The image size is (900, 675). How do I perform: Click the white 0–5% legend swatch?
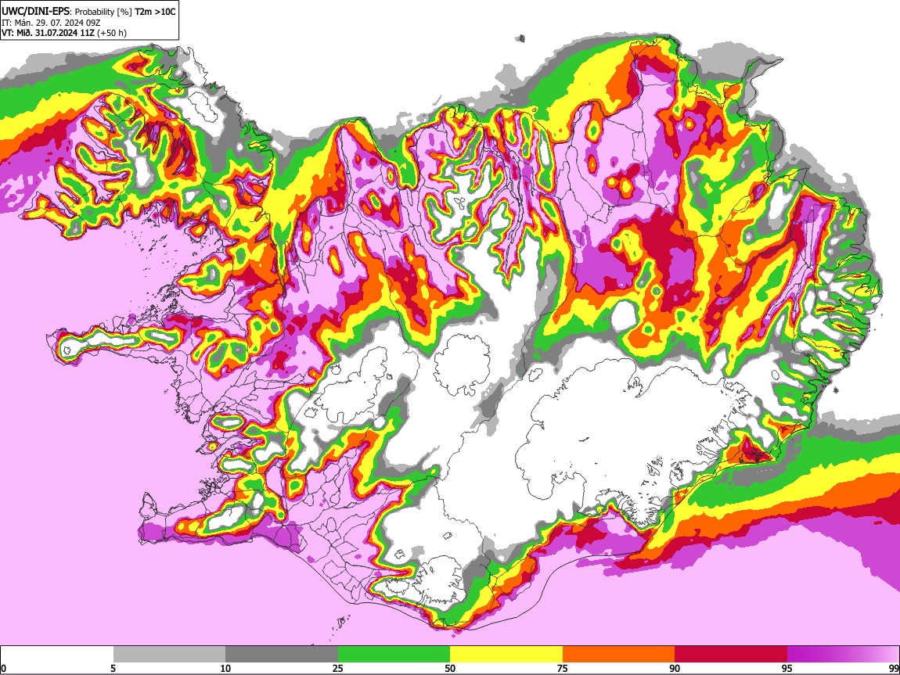[x=57, y=655]
